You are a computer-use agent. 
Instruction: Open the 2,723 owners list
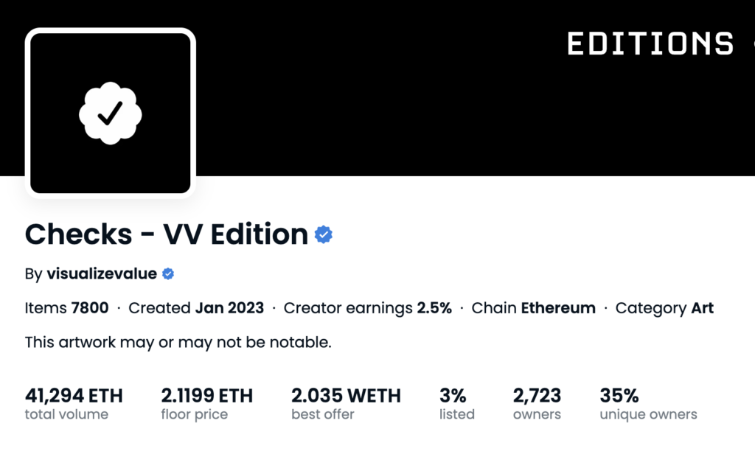[x=537, y=396]
